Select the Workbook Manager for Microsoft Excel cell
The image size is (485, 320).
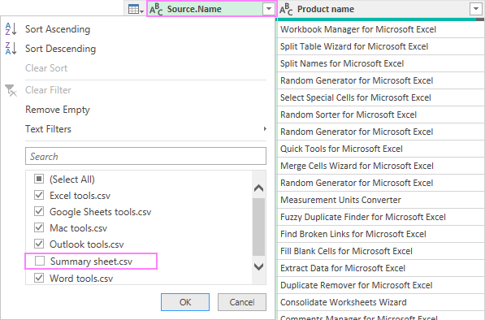pyautogui.click(x=380, y=29)
